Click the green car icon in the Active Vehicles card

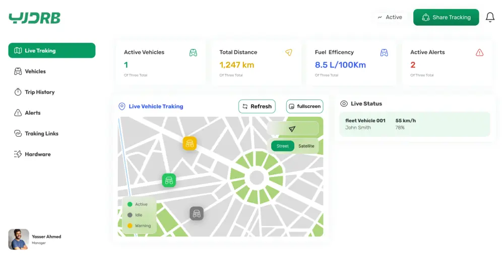click(x=193, y=53)
